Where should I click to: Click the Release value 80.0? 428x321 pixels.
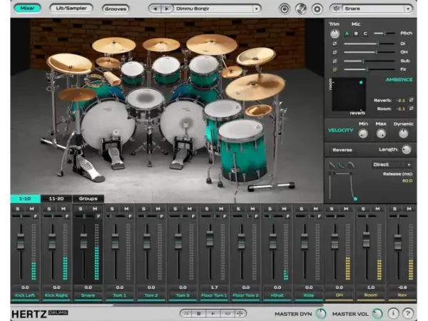click(407, 180)
